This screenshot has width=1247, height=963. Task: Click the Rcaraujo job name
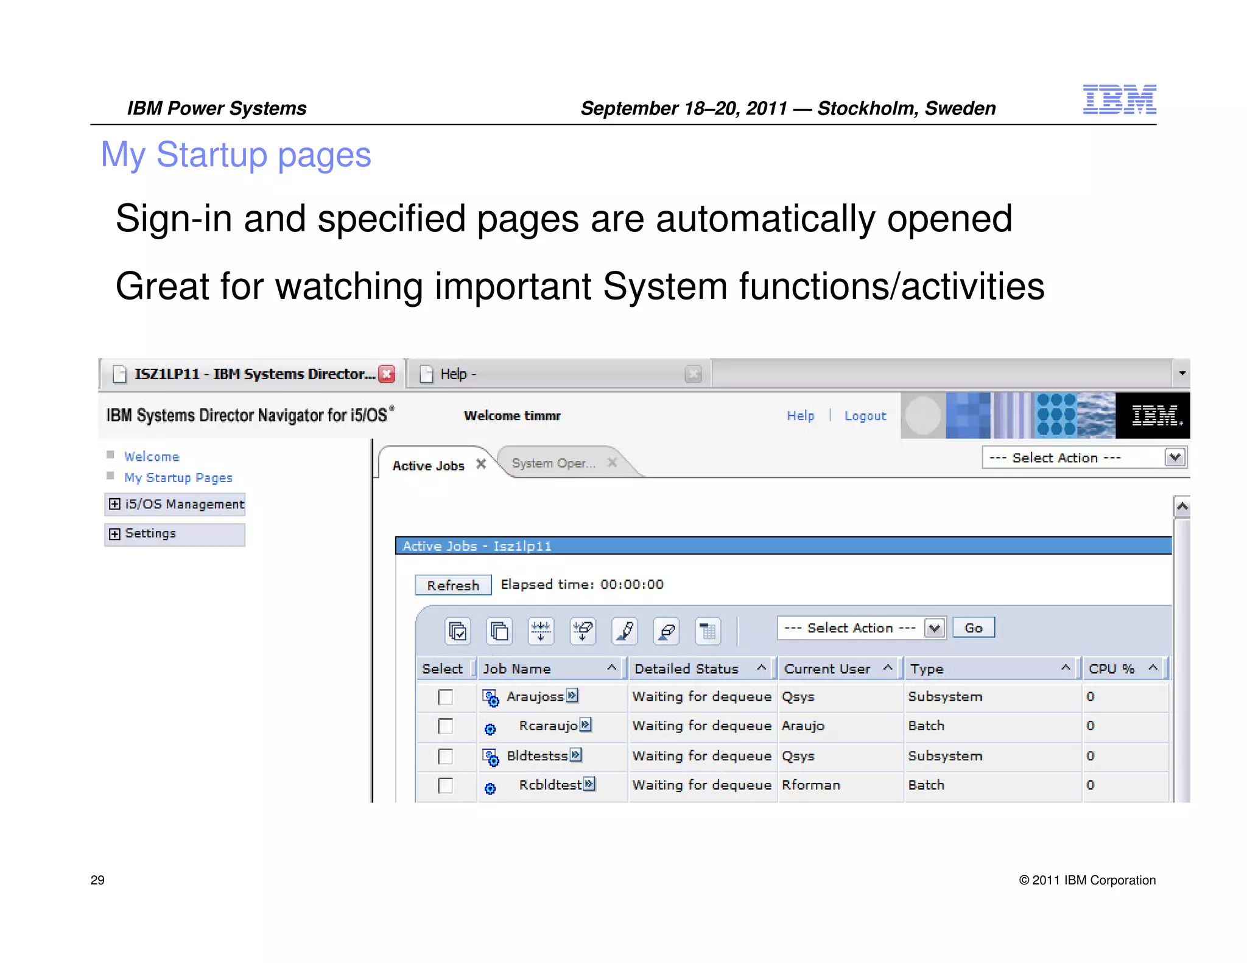(548, 726)
